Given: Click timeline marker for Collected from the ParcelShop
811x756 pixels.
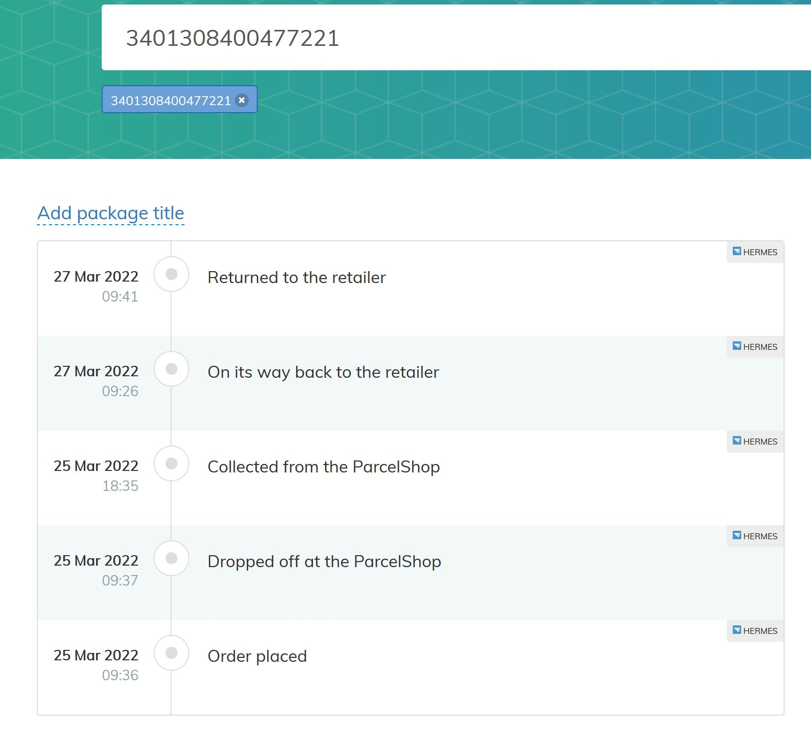Looking at the screenshot, I should tap(171, 463).
